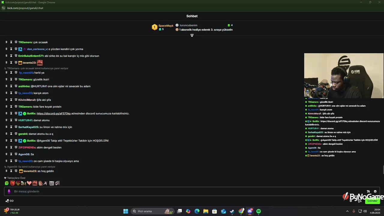Open don_corleone_v's user profile
Viewport: 384px width, 216px height.
click(x=37, y=49)
